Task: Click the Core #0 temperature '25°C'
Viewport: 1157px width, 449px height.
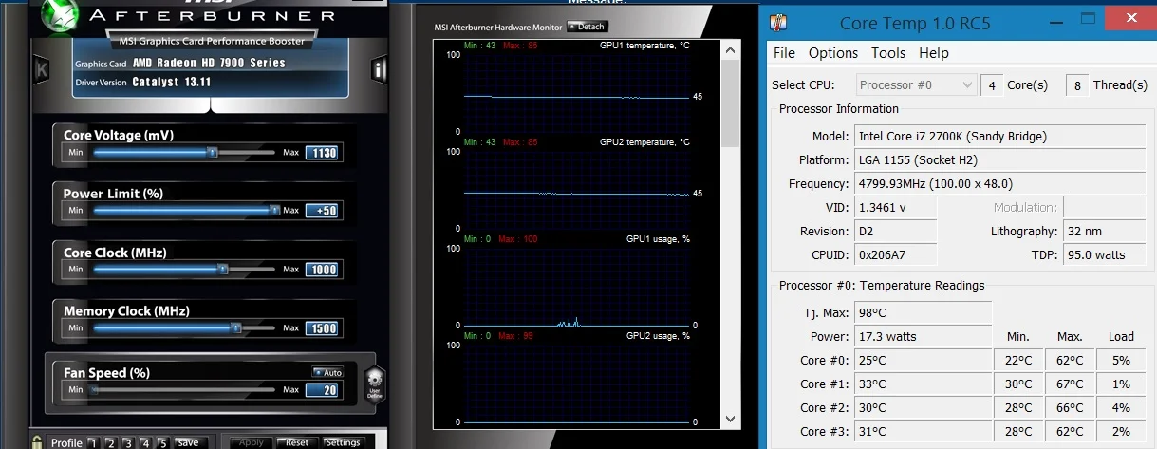Action: 923,360
